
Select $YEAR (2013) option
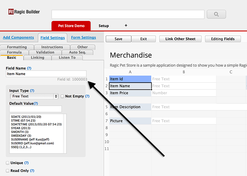pyautogui.click(x=21, y=128)
